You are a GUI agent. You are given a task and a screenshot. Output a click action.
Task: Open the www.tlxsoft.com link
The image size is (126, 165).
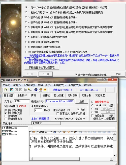click(x=89, y=90)
